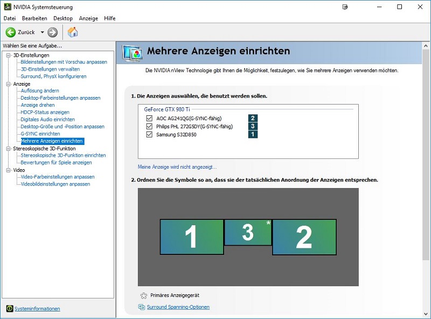
Task: Open 3D-Einstellungen verwalten
Action: (50, 69)
